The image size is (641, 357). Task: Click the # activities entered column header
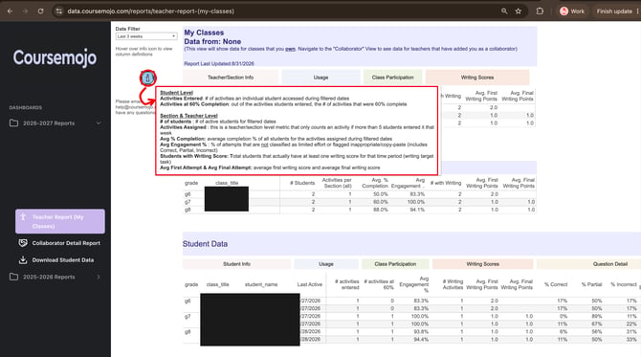pyautogui.click(x=347, y=284)
